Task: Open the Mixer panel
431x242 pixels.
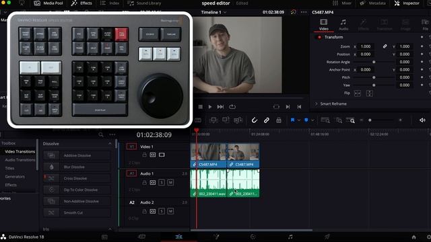Action: coord(342,3)
